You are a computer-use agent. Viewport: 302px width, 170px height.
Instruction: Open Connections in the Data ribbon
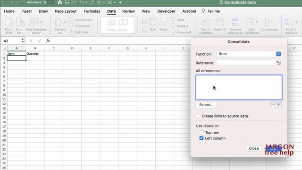coord(81,20)
